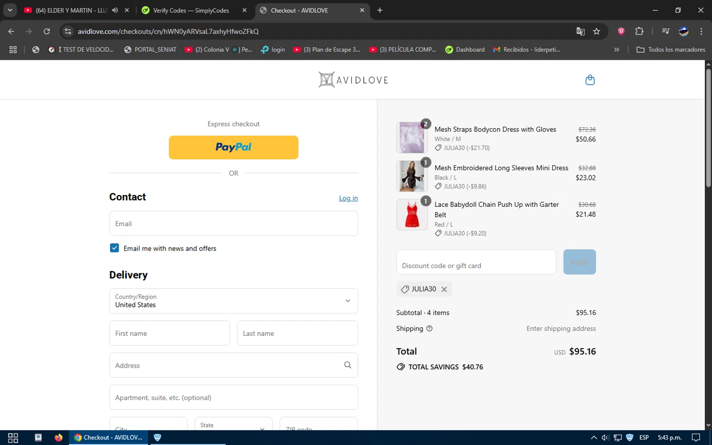Screen dimensions: 712x445
Task: Go back to the previous page
Action: click(x=11, y=31)
